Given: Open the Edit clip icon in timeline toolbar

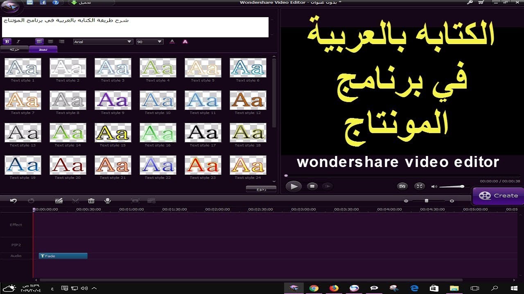Looking at the screenshot, I should pos(59,201).
